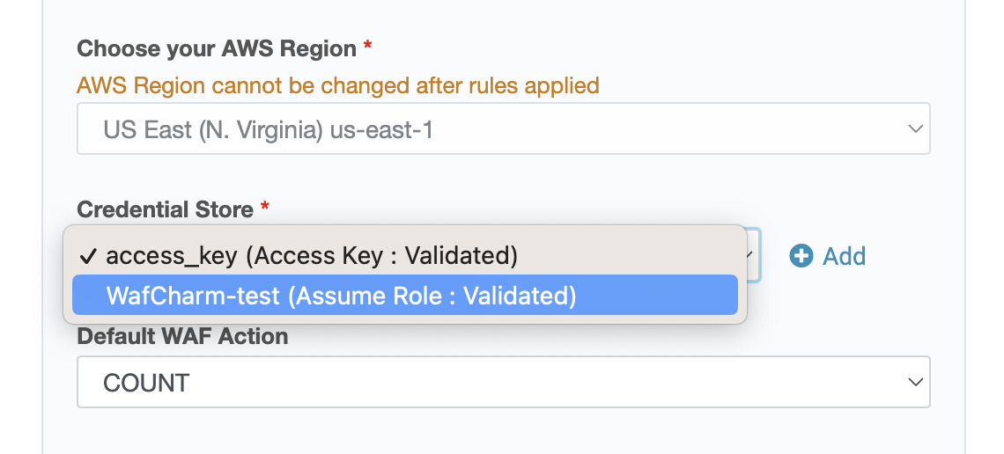1004x454 pixels.
Task: Click the Add credential link
Action: [x=844, y=256]
